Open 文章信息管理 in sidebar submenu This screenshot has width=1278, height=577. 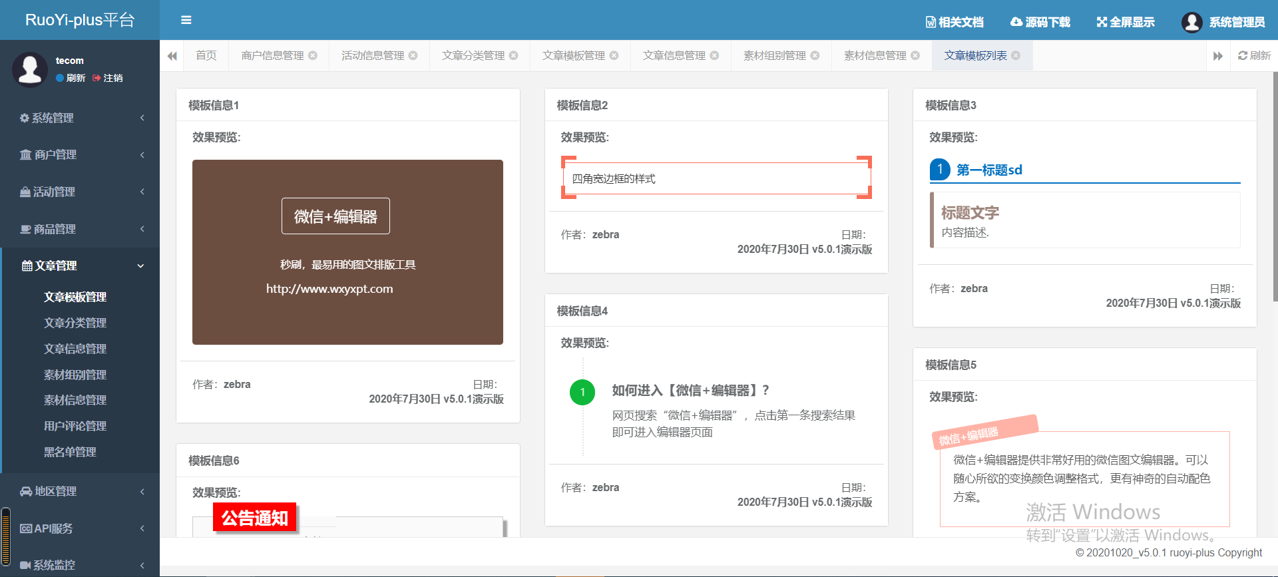pyautogui.click(x=75, y=349)
